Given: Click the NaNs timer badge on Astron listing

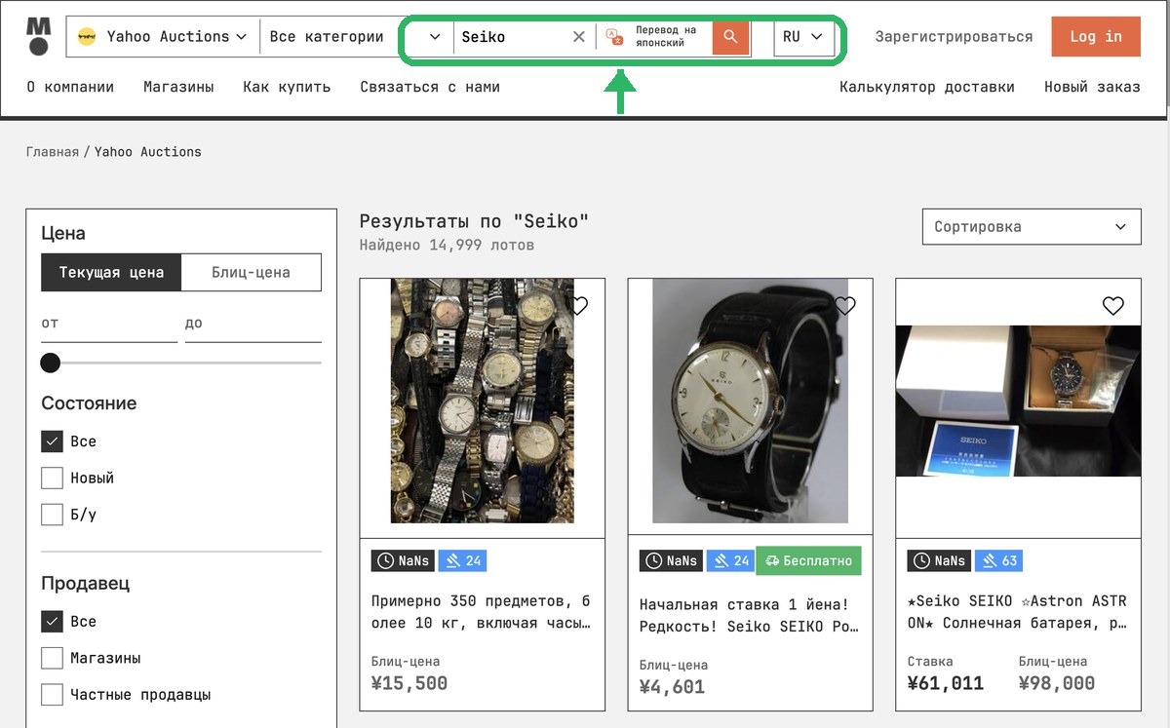Looking at the screenshot, I should coord(939,560).
